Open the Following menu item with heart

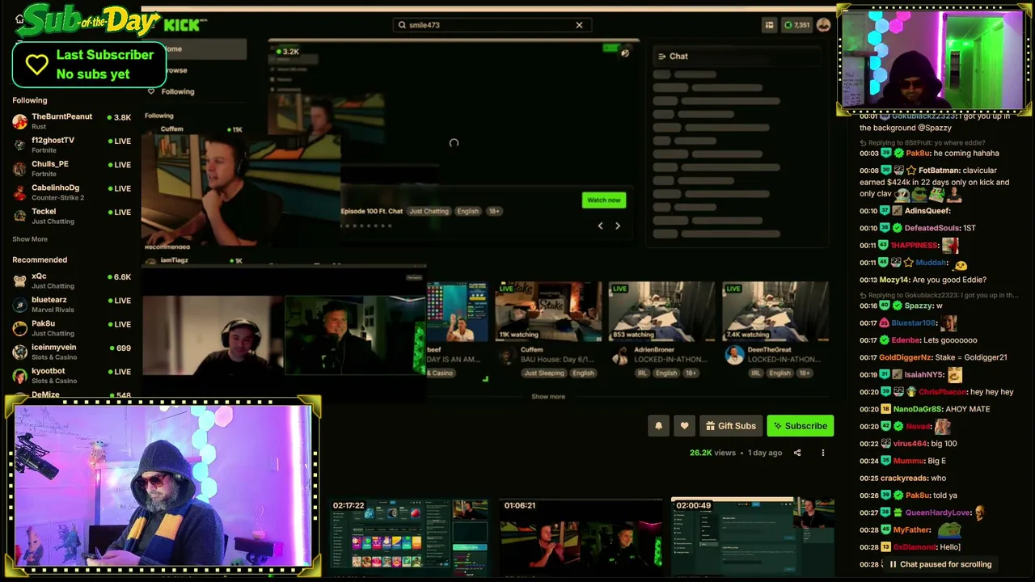pyautogui.click(x=177, y=92)
